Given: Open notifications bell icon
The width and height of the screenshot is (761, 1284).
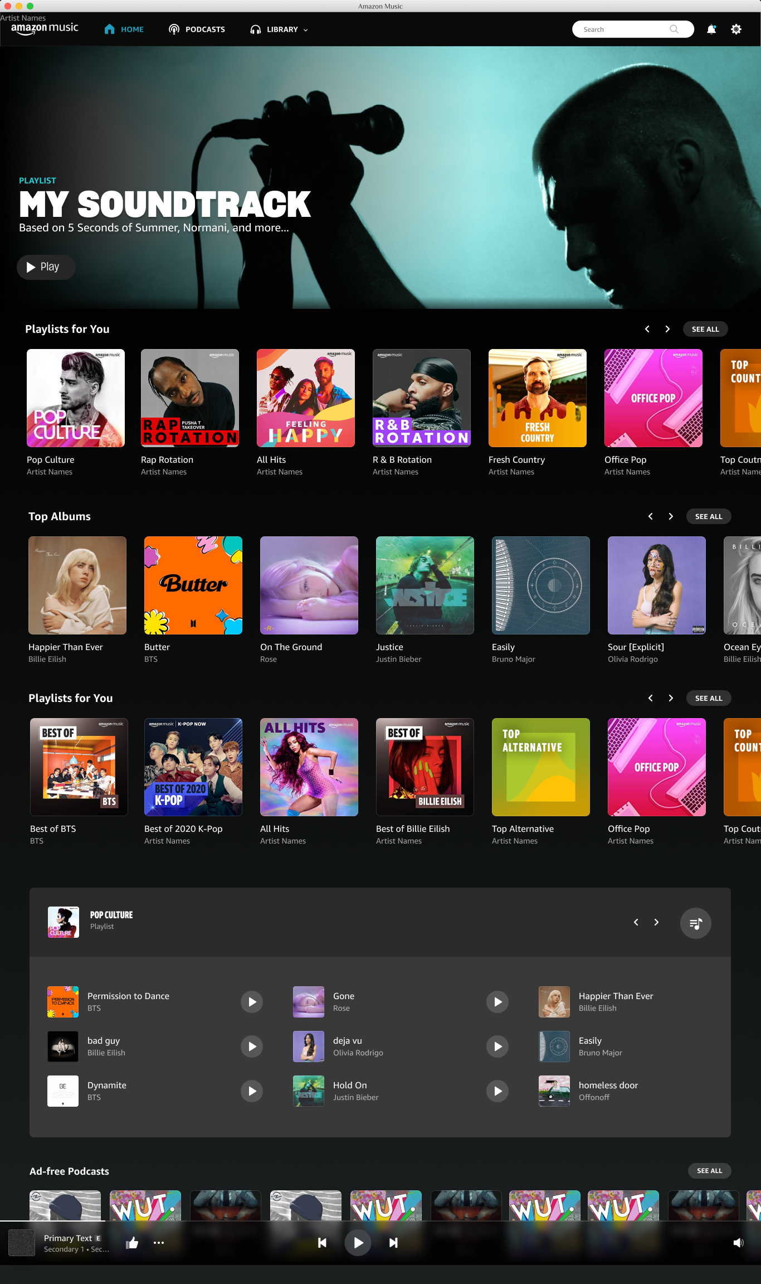Looking at the screenshot, I should coord(711,30).
